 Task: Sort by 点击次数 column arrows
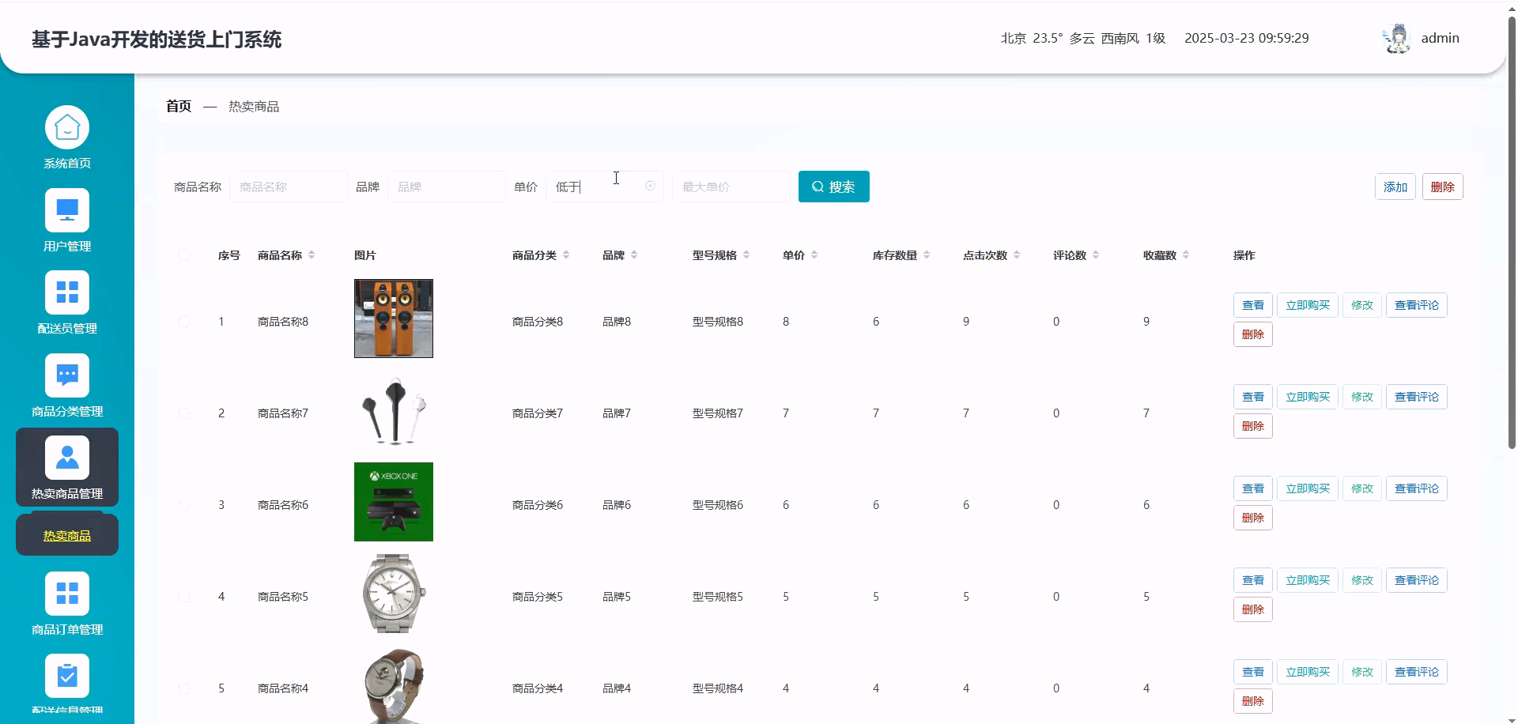click(x=1017, y=255)
